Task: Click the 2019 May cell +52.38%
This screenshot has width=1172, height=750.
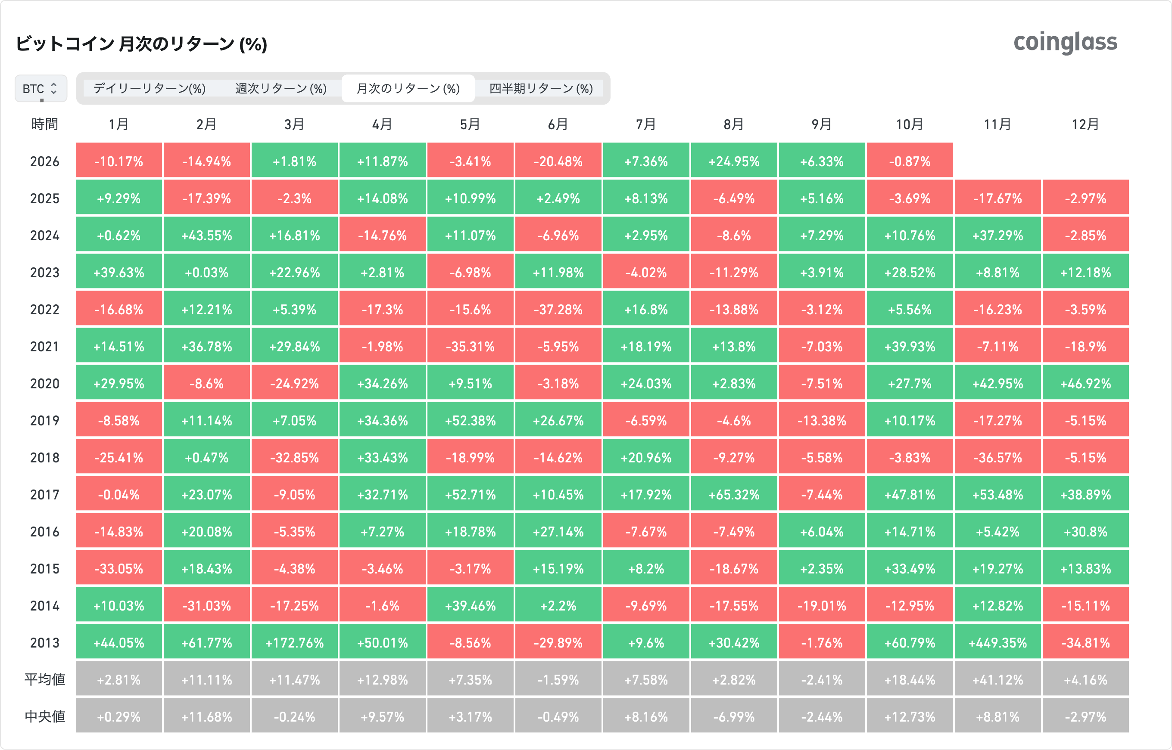Action: point(470,420)
